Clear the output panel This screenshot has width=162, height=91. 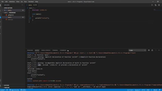pos(149,50)
